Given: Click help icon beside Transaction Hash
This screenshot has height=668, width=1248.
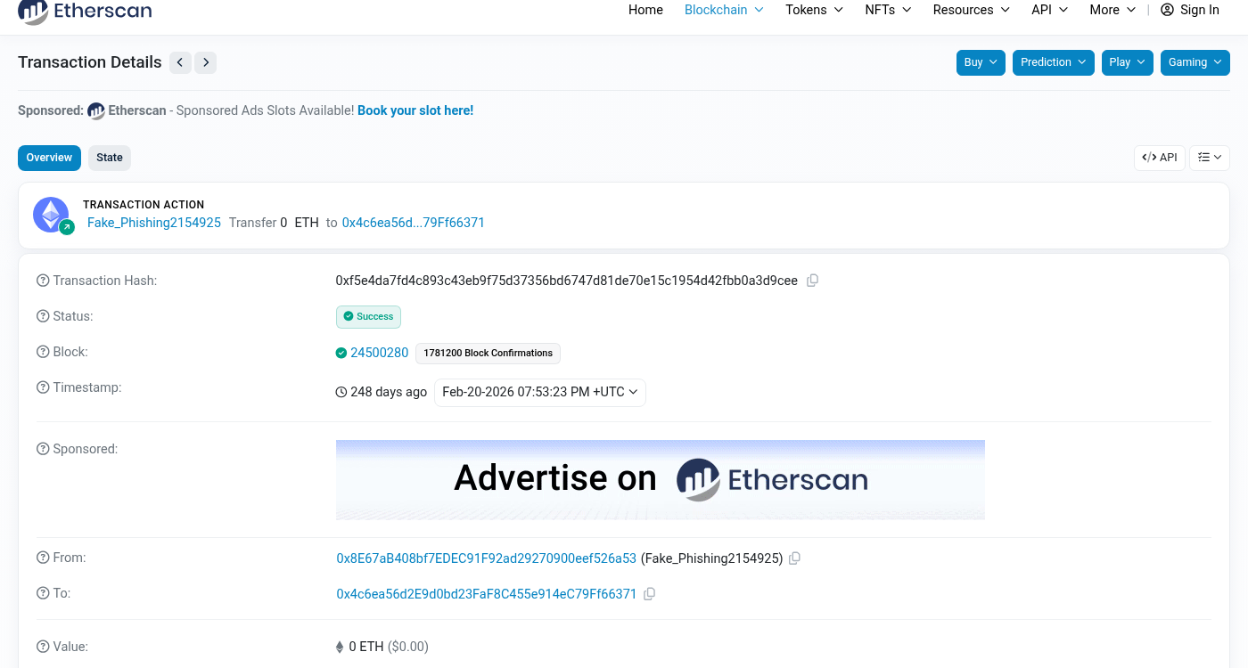Looking at the screenshot, I should click(43, 281).
